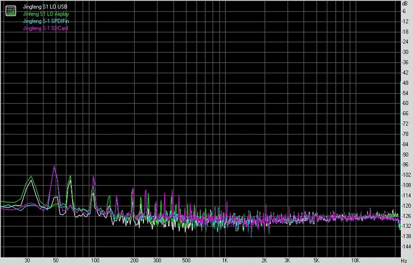Screen dimensions: 413x265
Task: Click the 100 frequency axis label
Action: tap(95, 260)
